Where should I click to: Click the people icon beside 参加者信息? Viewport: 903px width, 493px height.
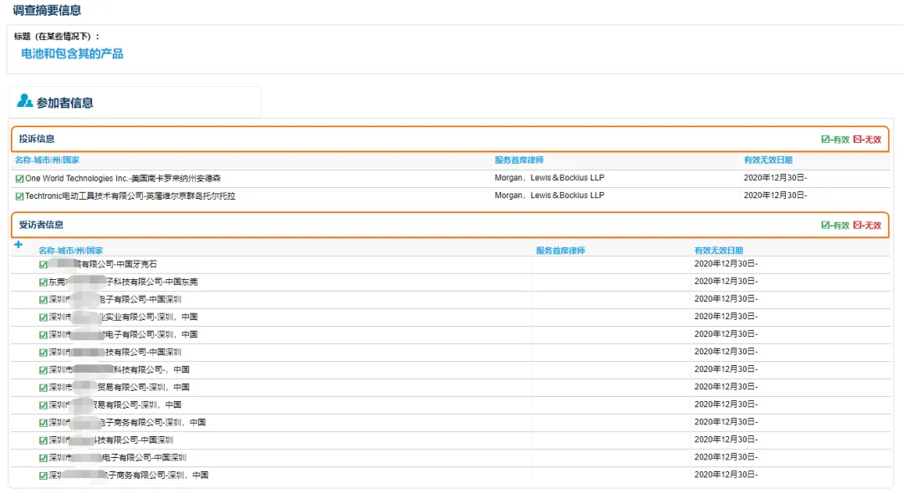click(x=25, y=101)
